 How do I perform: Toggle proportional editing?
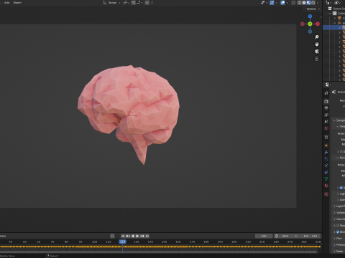pos(147,3)
